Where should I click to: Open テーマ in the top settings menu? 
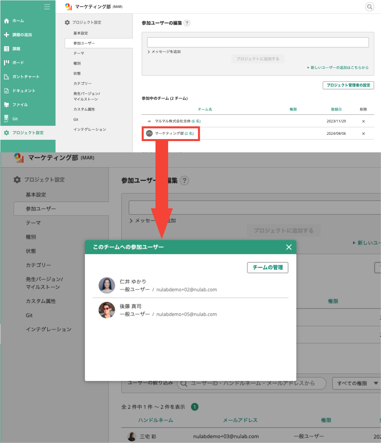pyautogui.click(x=79, y=53)
